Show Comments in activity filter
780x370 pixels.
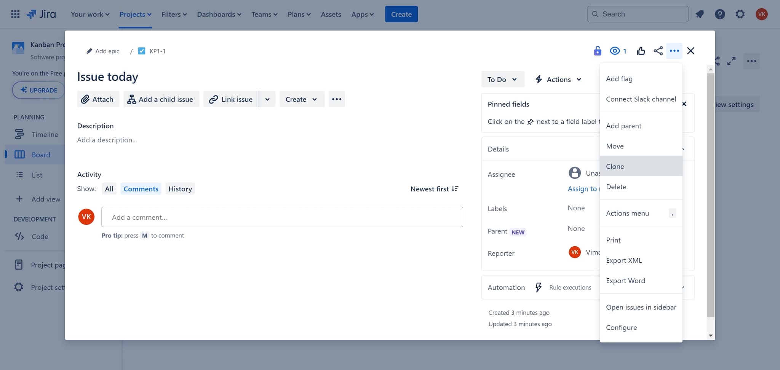[141, 189]
